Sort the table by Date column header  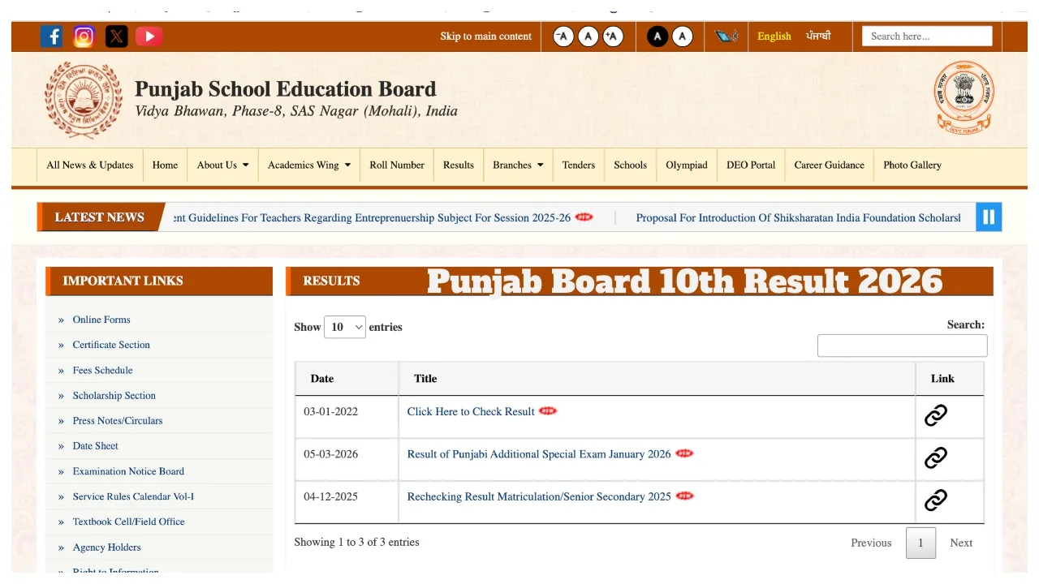click(322, 379)
